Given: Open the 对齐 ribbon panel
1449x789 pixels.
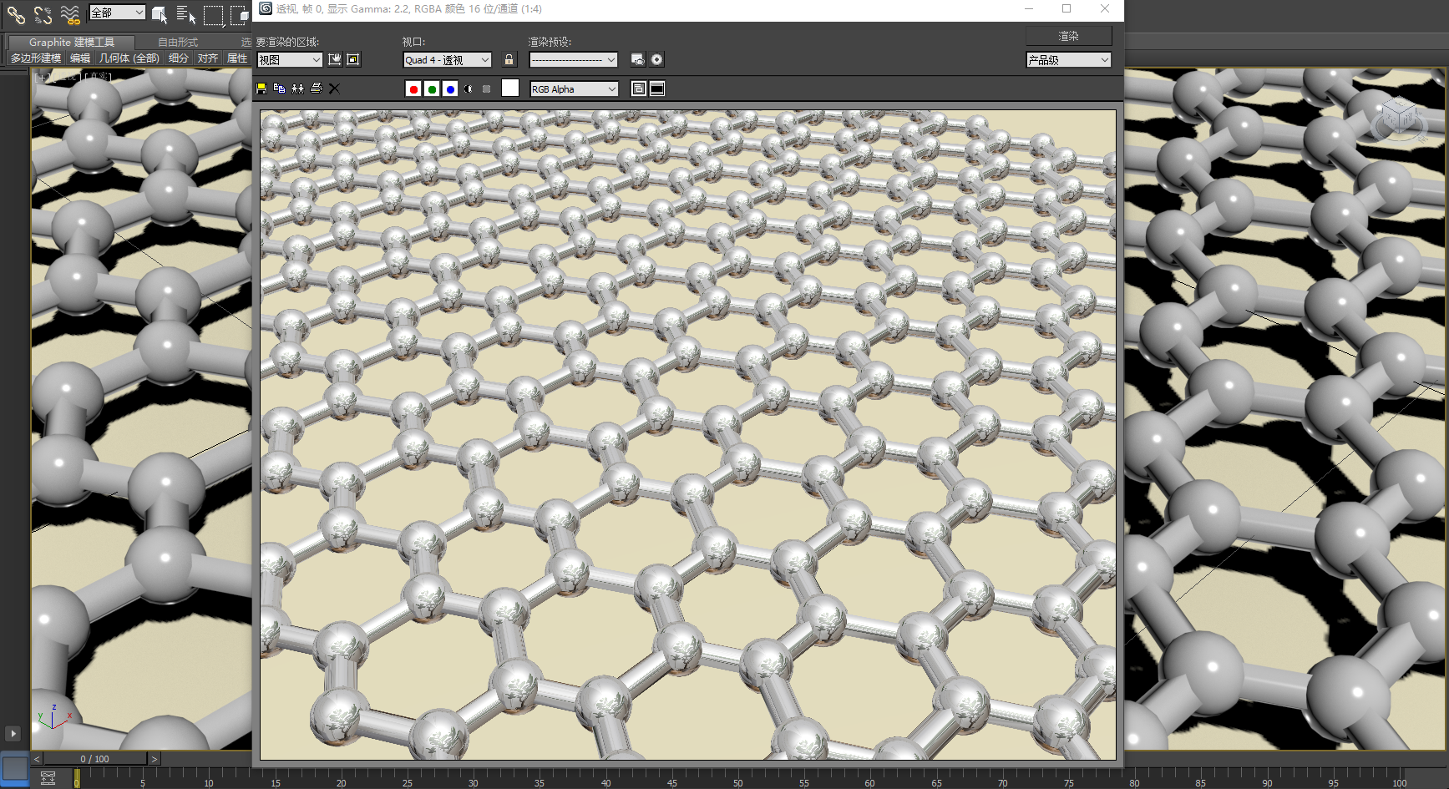Looking at the screenshot, I should tap(208, 58).
